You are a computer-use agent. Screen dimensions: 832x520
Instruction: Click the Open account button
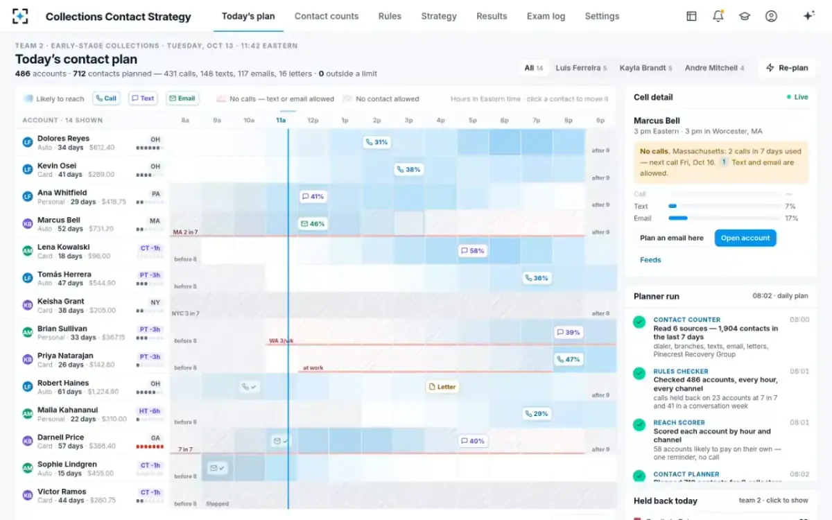[745, 238]
